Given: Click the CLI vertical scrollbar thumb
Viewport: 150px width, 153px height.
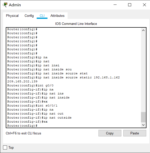Looking at the screenshot, I should [x=143, y=117].
